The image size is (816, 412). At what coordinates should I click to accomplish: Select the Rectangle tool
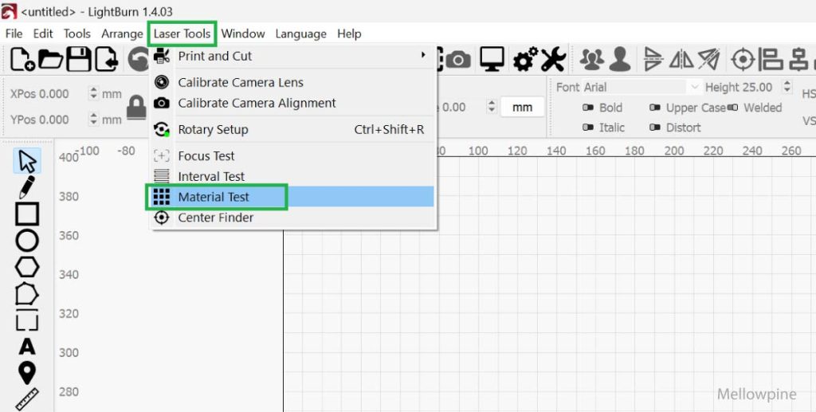click(27, 214)
